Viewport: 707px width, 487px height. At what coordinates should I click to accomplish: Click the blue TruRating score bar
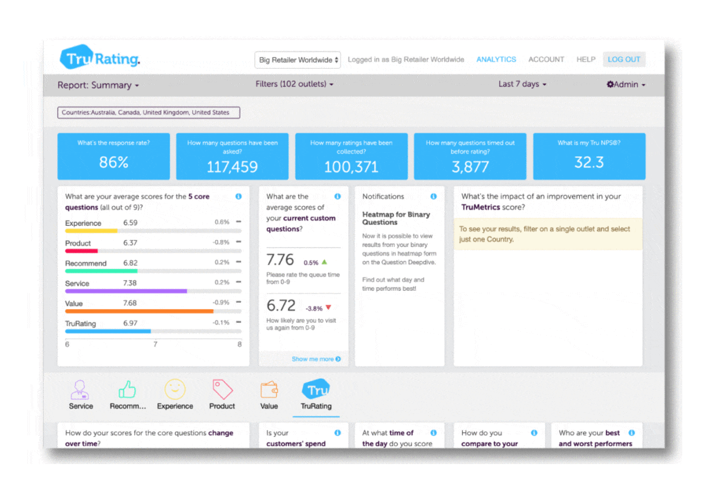point(108,331)
